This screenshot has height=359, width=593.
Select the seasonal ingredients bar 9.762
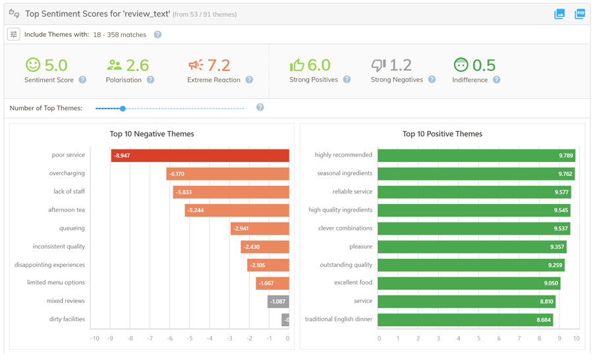coord(476,174)
